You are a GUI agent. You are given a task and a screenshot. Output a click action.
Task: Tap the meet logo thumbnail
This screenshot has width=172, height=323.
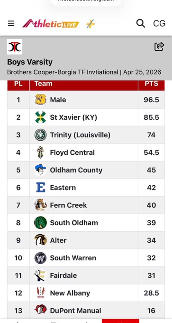(15, 47)
